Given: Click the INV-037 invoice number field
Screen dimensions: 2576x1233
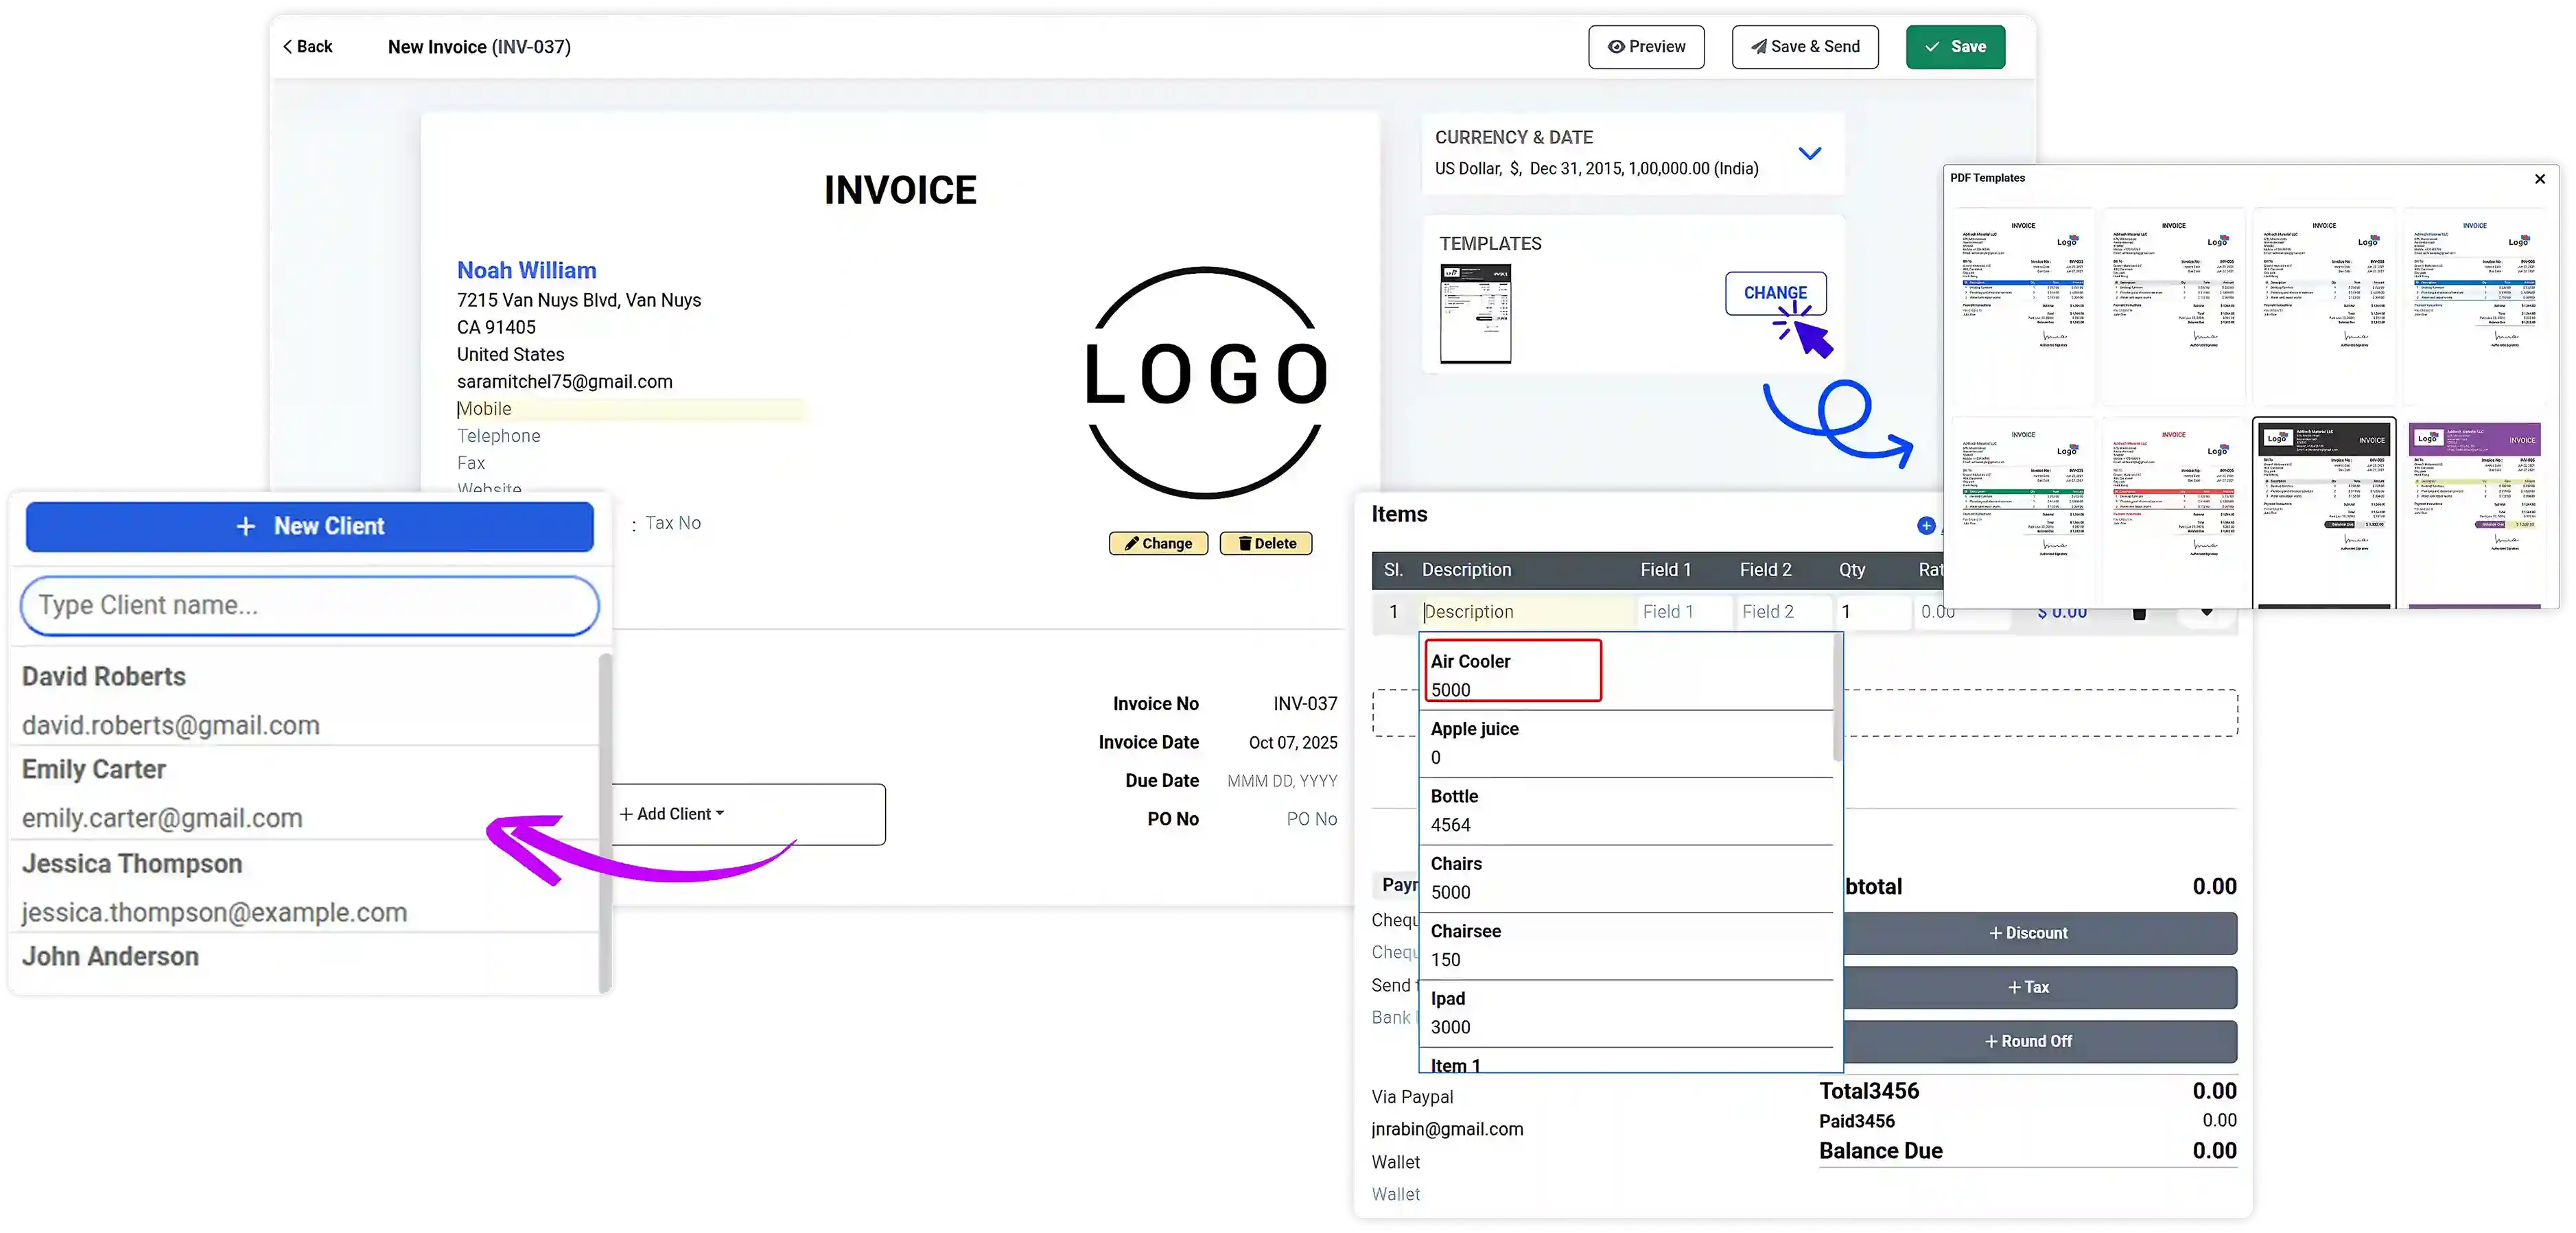Looking at the screenshot, I should tap(1304, 704).
